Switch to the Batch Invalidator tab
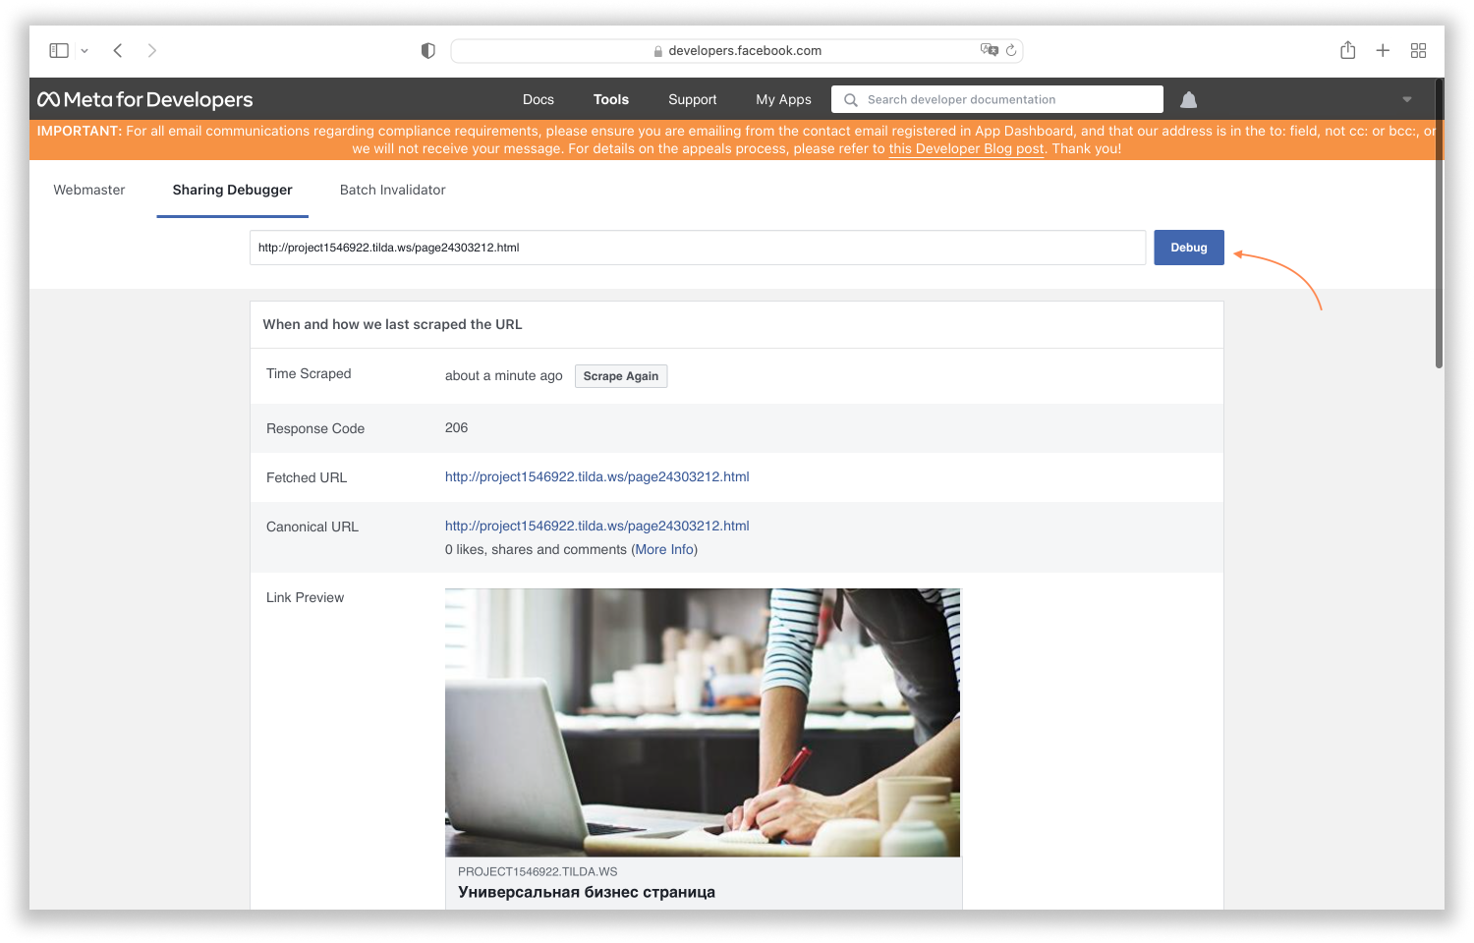The height and width of the screenshot is (943, 1474). [393, 190]
